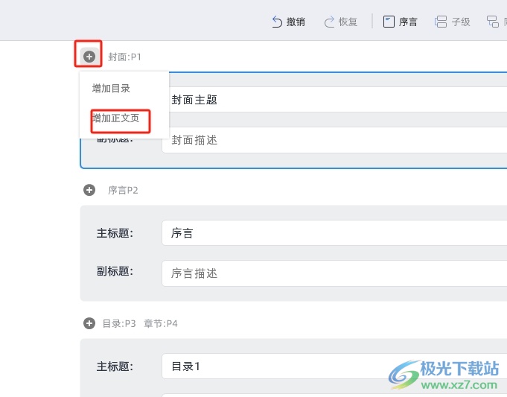The width and height of the screenshot is (507, 397).
Task: Choose 增加正文页 from the popup menu
Action: [115, 118]
